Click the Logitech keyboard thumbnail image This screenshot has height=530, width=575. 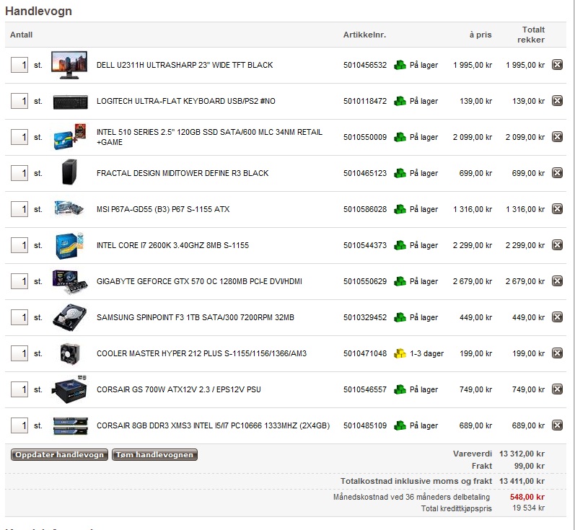coord(71,102)
